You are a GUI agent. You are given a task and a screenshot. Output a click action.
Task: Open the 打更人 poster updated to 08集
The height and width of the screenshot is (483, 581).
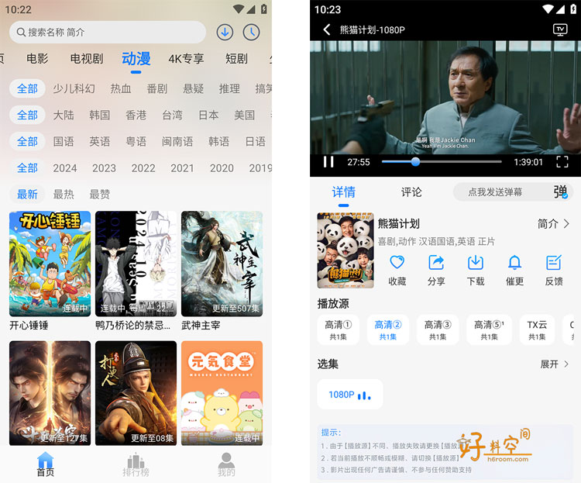(x=136, y=393)
